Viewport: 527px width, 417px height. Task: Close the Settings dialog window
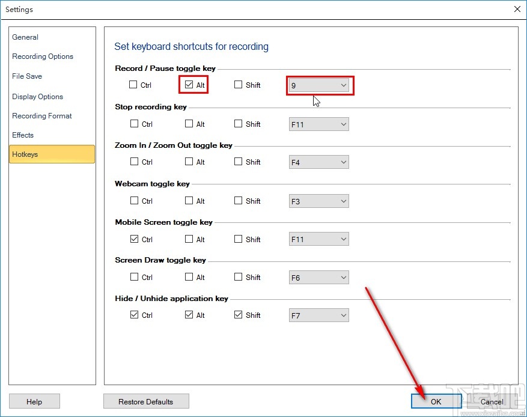pyautogui.click(x=517, y=9)
